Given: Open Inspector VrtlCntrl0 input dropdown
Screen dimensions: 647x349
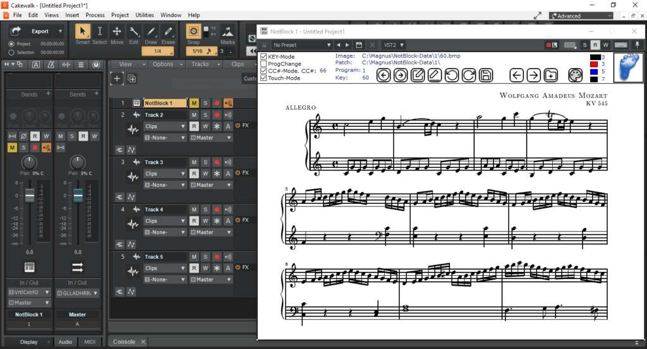Looking at the screenshot, I should point(29,293).
